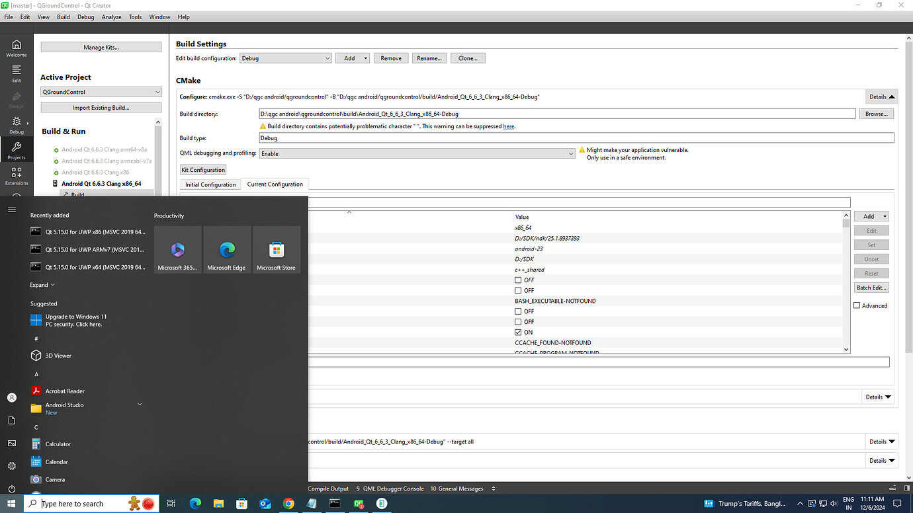913x513 pixels.
Task: Open the Extensions mode in the sidebar
Action: click(15, 174)
